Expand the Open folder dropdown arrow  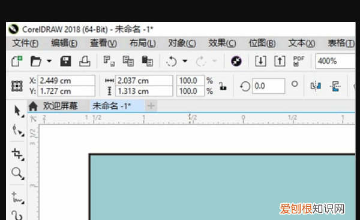(49, 61)
